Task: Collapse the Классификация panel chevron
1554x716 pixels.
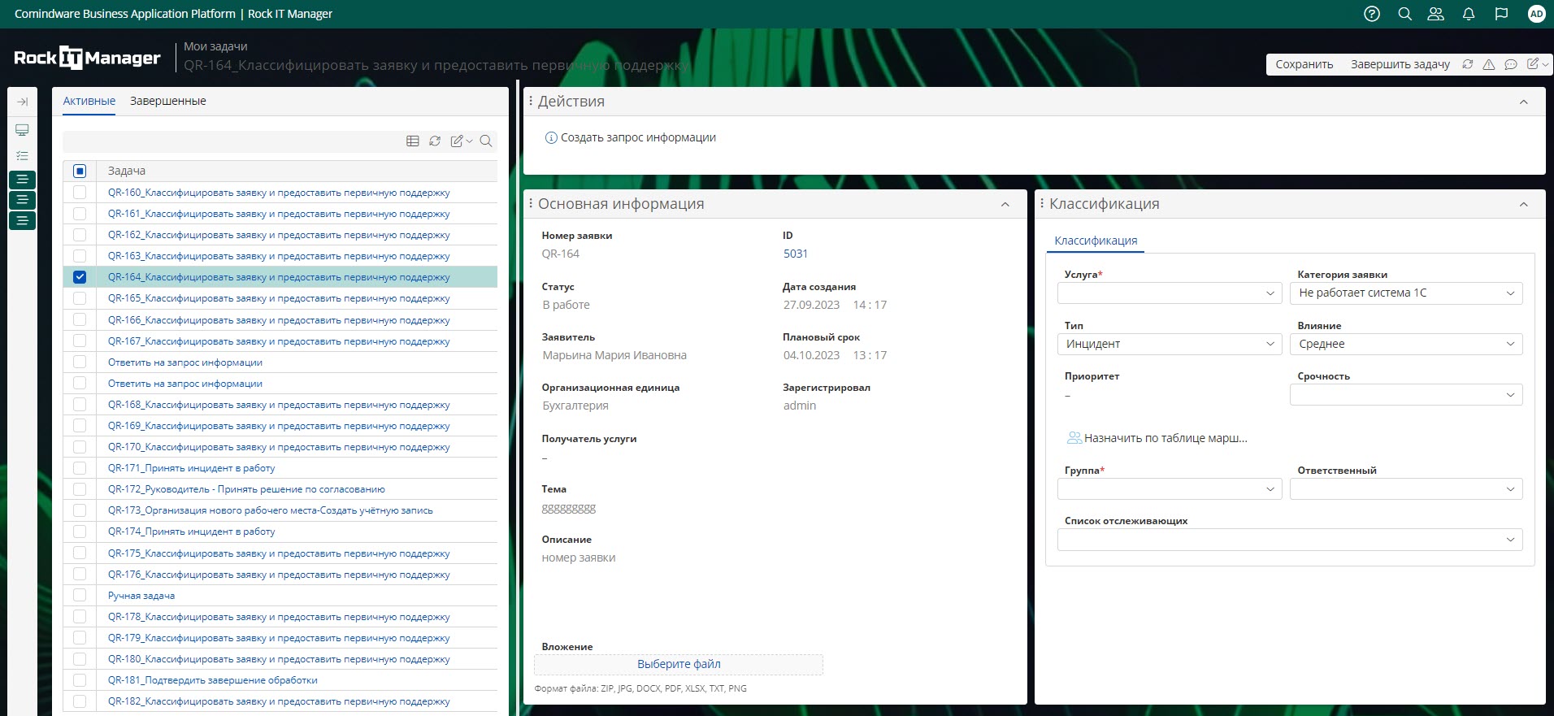Action: coord(1524,204)
